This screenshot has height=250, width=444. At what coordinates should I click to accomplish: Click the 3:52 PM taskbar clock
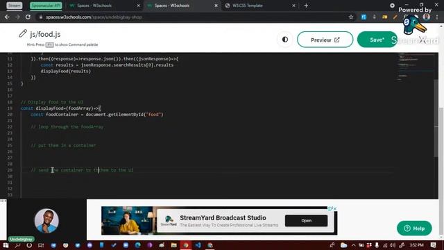point(416,245)
